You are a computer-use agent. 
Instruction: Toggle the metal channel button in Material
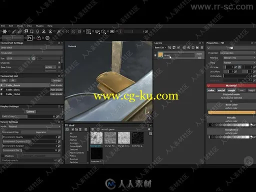[221, 90]
